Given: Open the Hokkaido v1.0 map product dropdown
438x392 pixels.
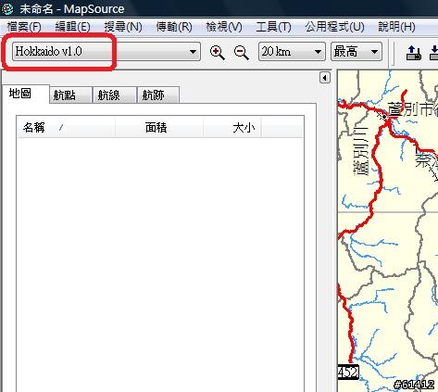Looking at the screenshot, I should tap(106, 51).
